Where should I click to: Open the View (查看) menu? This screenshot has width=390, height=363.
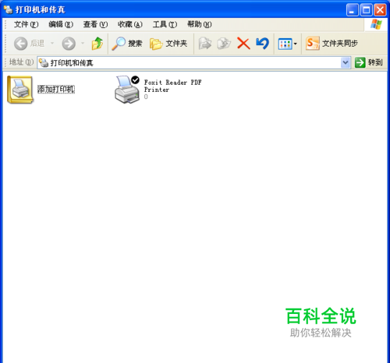[95, 24]
